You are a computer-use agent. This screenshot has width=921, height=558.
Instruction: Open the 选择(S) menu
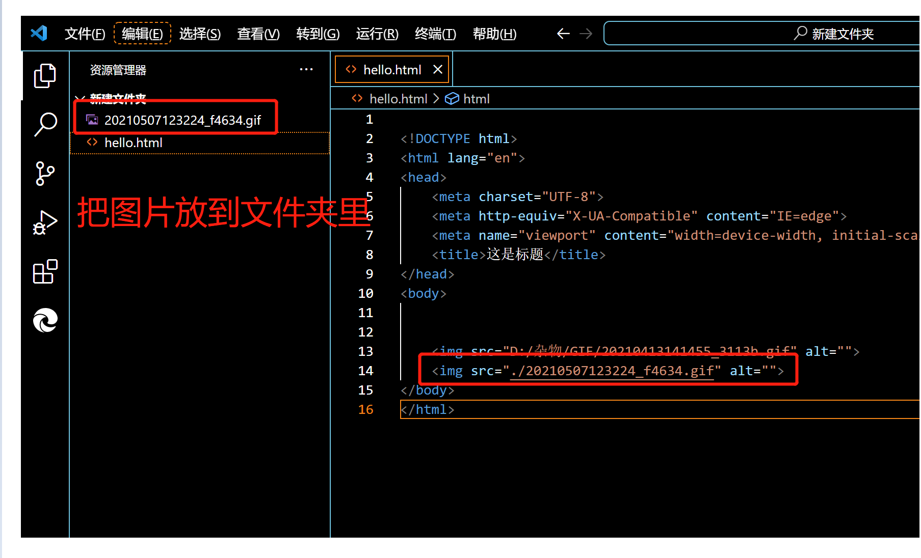200,34
